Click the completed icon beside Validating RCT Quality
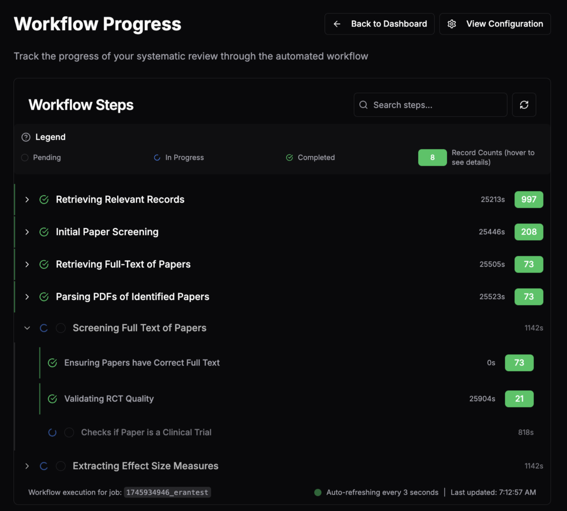The width and height of the screenshot is (567, 511). tap(52, 399)
